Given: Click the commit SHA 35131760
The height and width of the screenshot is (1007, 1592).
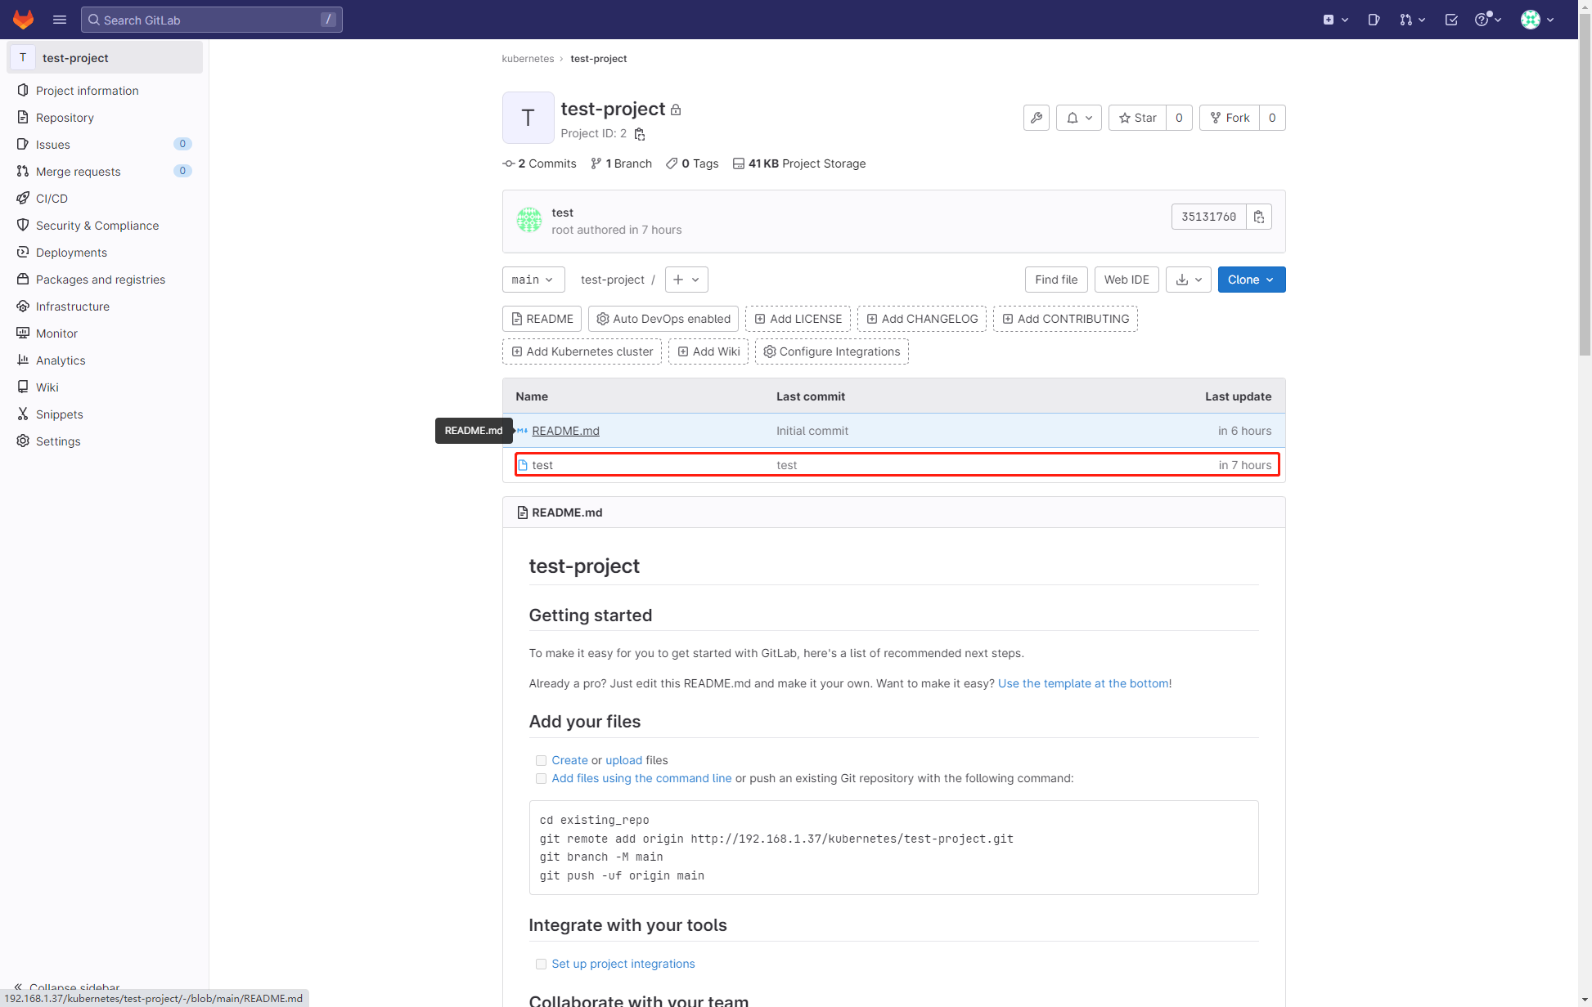Looking at the screenshot, I should [1209, 217].
